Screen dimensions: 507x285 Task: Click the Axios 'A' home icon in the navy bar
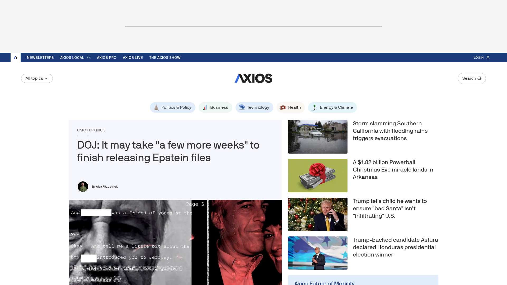[16, 58]
